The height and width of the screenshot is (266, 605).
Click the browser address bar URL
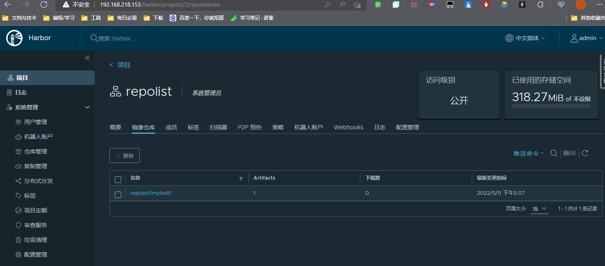click(160, 5)
